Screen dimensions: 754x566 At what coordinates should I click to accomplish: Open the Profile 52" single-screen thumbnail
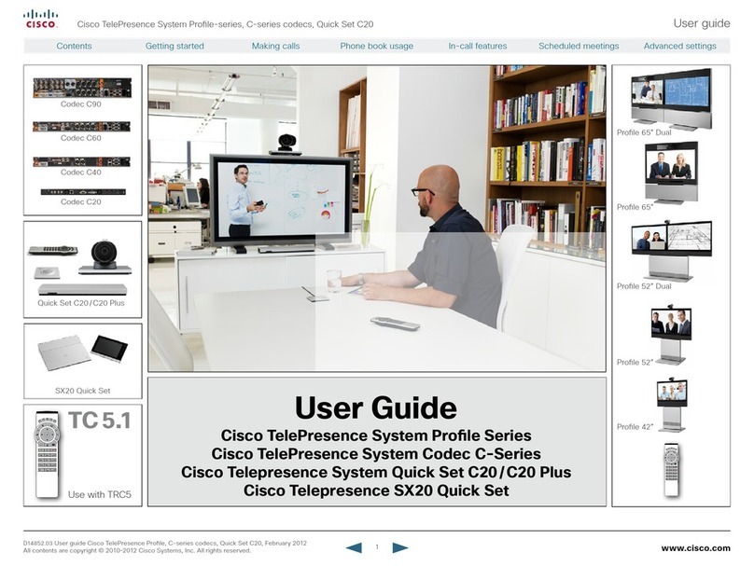[671, 335]
